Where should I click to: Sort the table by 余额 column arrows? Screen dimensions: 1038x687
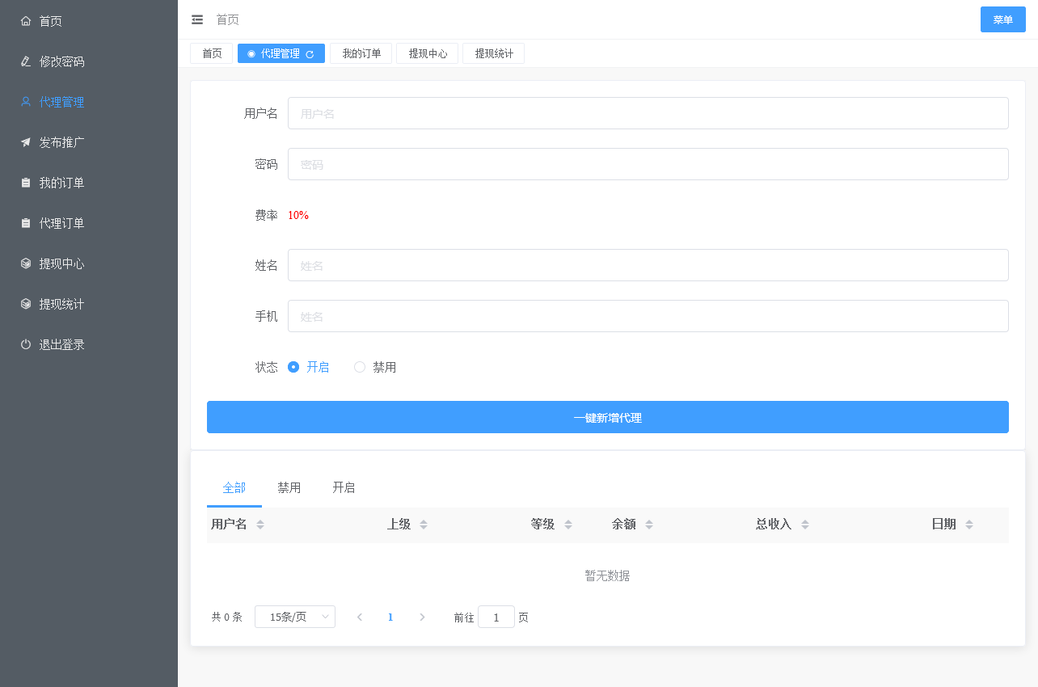coord(649,525)
